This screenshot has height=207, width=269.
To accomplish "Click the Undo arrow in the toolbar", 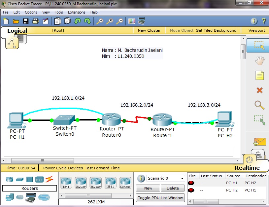I will 77,21.
